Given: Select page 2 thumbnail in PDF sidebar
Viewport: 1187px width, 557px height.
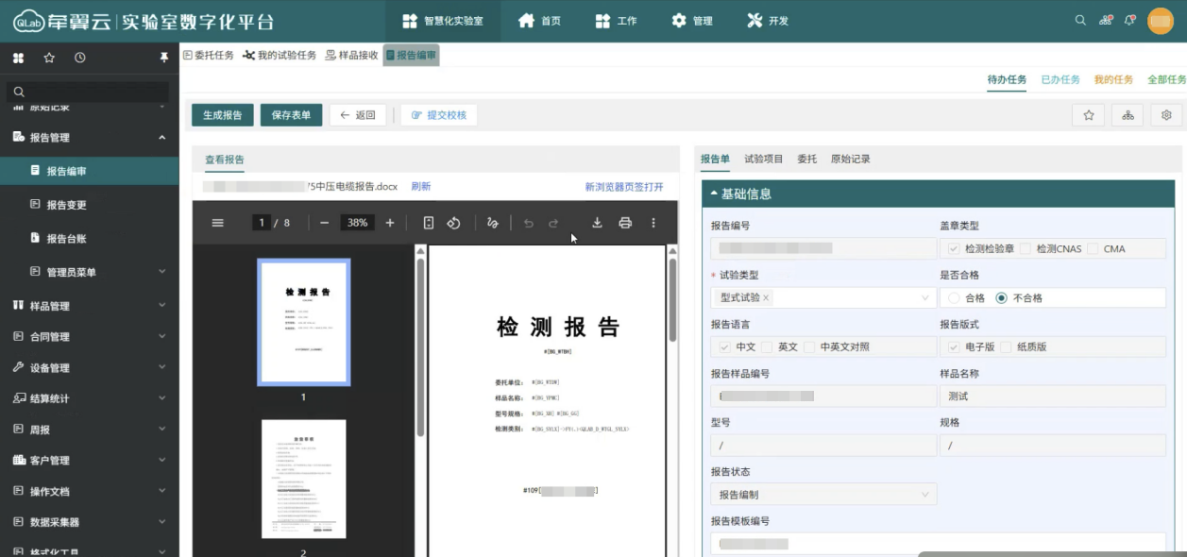Looking at the screenshot, I should click(x=303, y=479).
